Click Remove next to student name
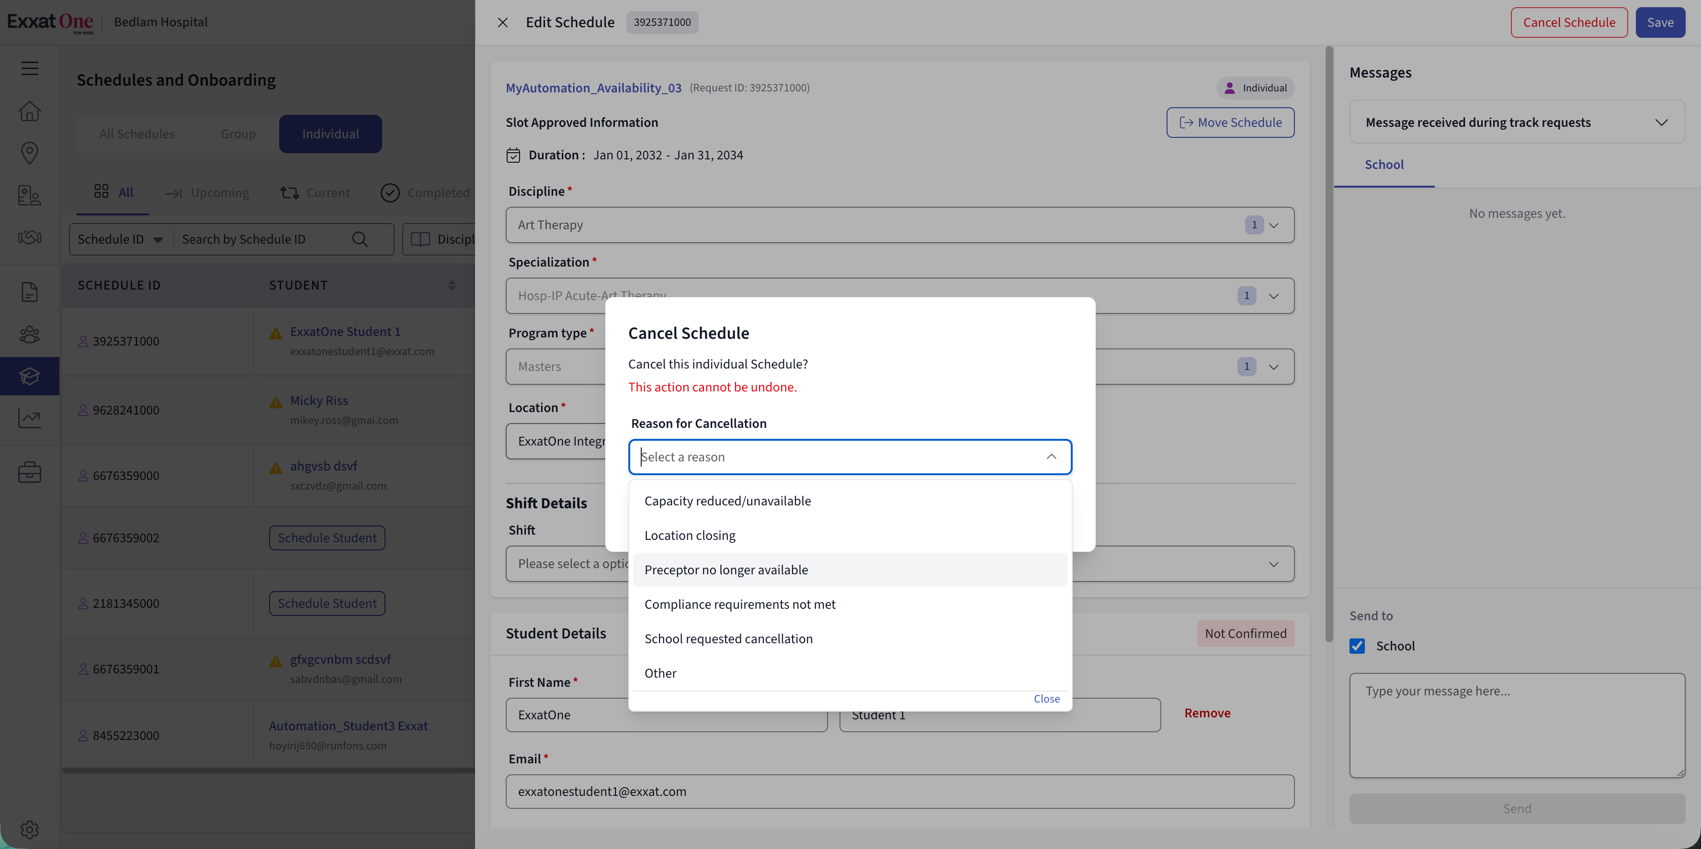Screen dimensions: 1701x849 point(1207,713)
